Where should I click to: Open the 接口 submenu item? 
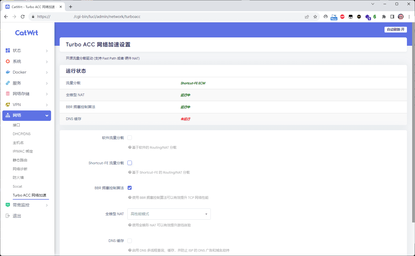pyautogui.click(x=16, y=125)
